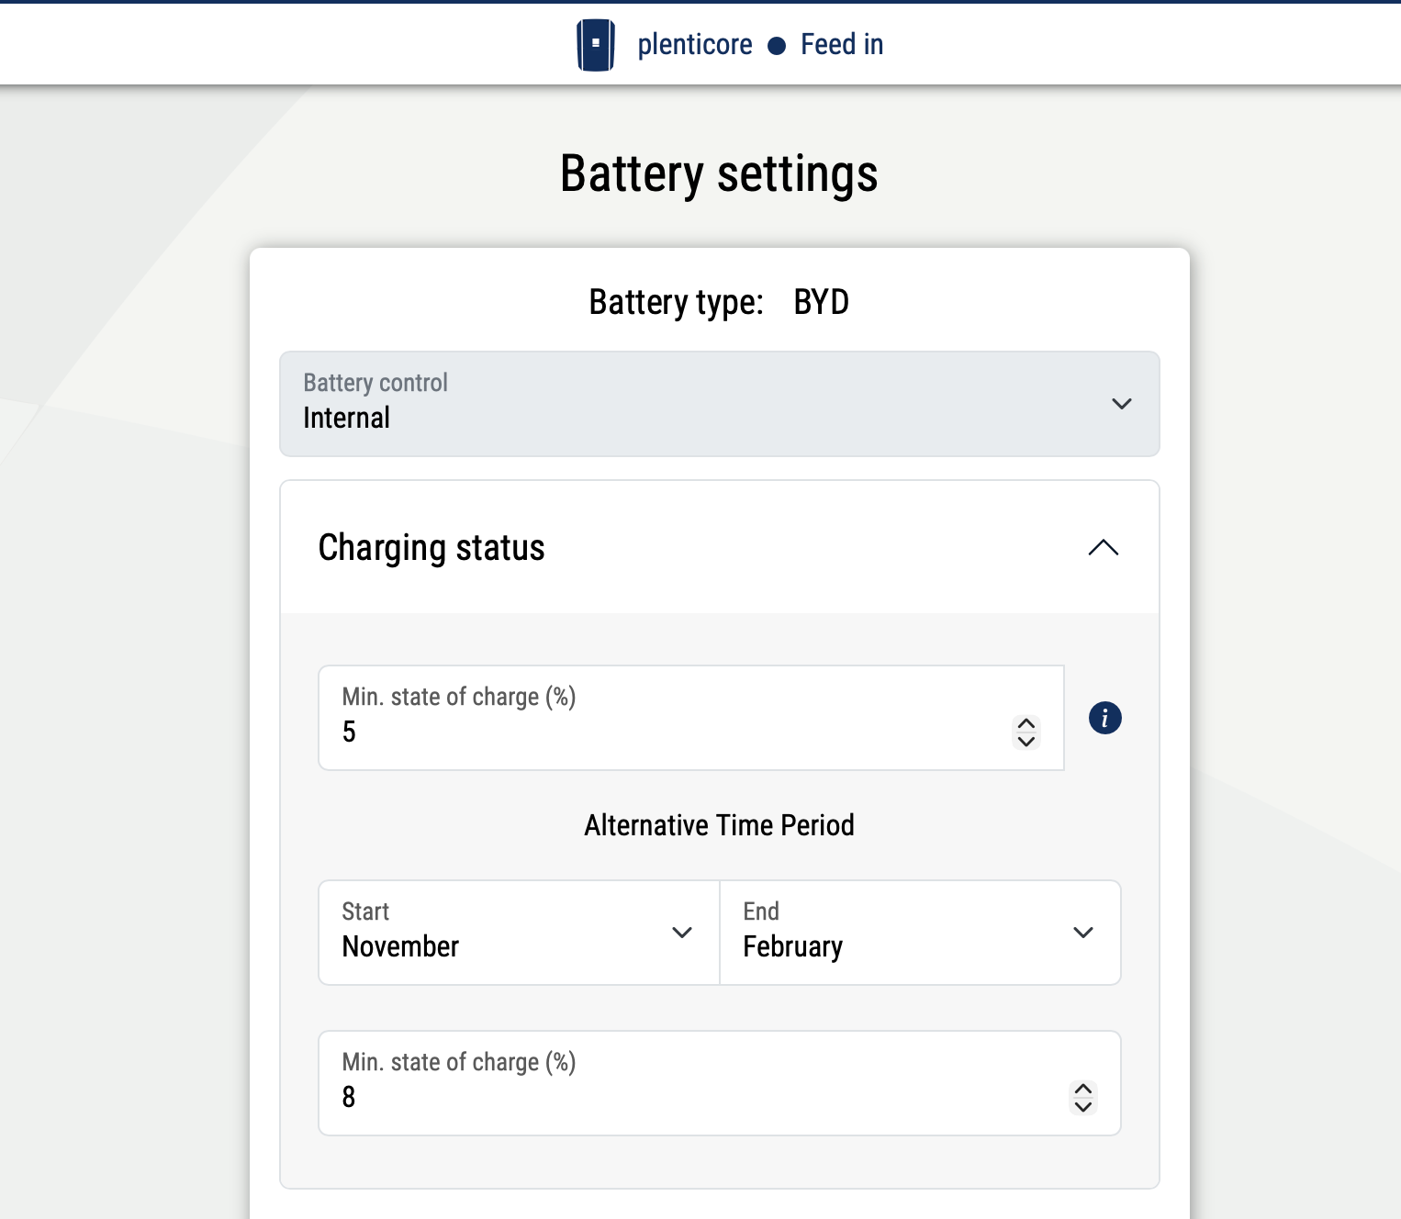Open the Start month dropdown showing November

519,933
